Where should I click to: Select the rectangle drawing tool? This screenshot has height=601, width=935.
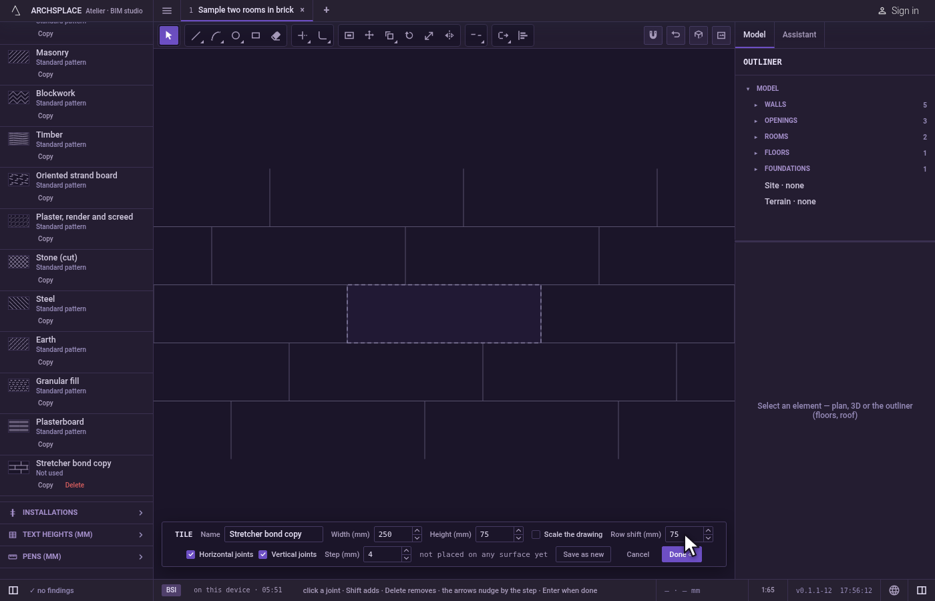pyautogui.click(x=256, y=35)
